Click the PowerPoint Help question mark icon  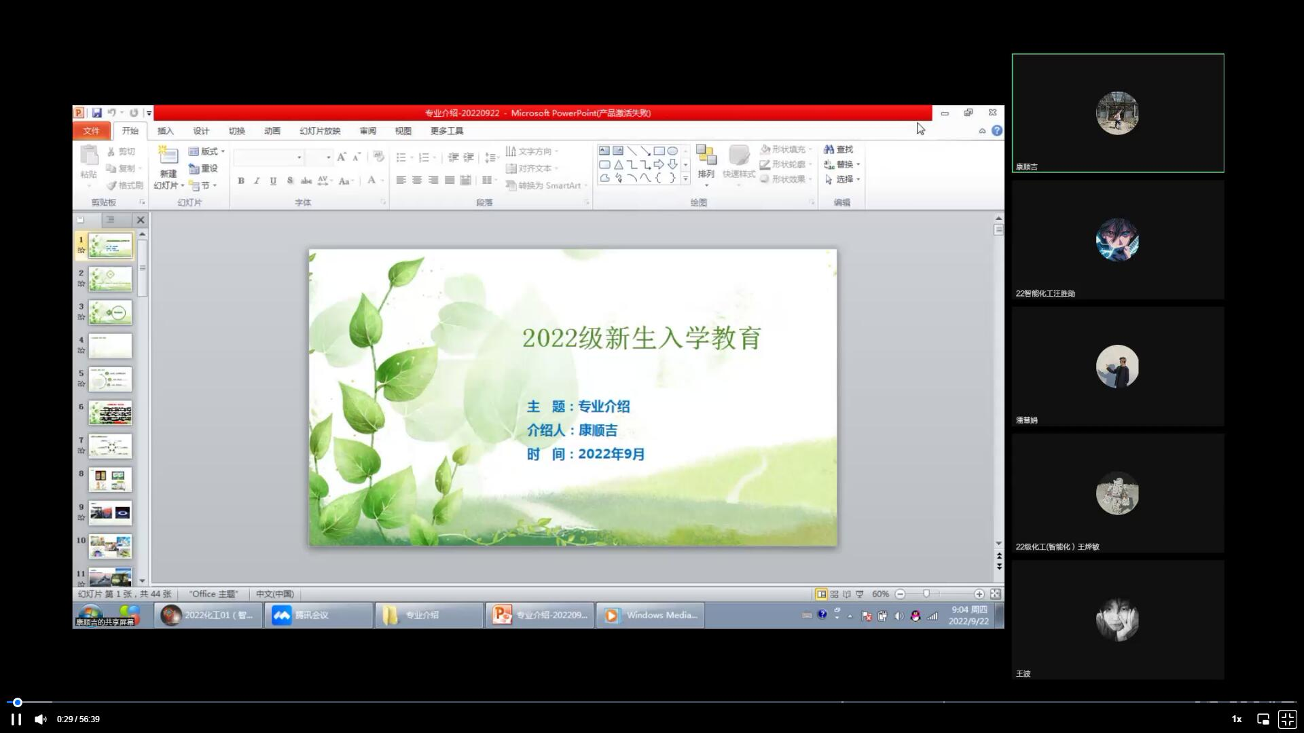coord(996,131)
